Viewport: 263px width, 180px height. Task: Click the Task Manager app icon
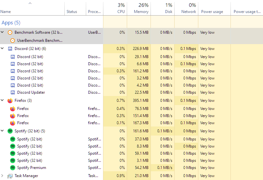click(x=10, y=176)
